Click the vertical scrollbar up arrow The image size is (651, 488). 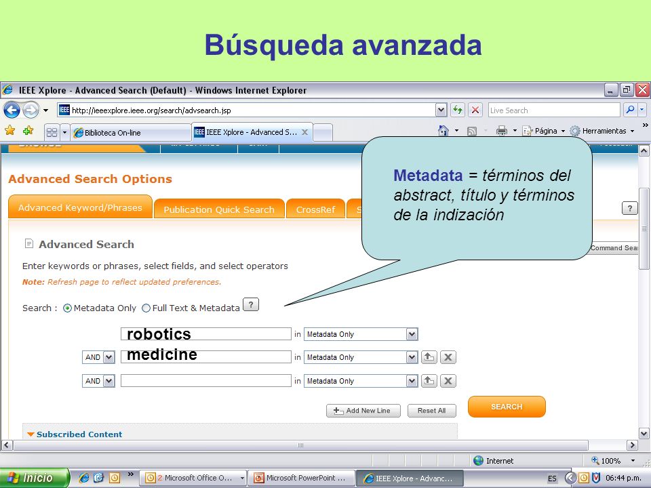[x=644, y=150]
